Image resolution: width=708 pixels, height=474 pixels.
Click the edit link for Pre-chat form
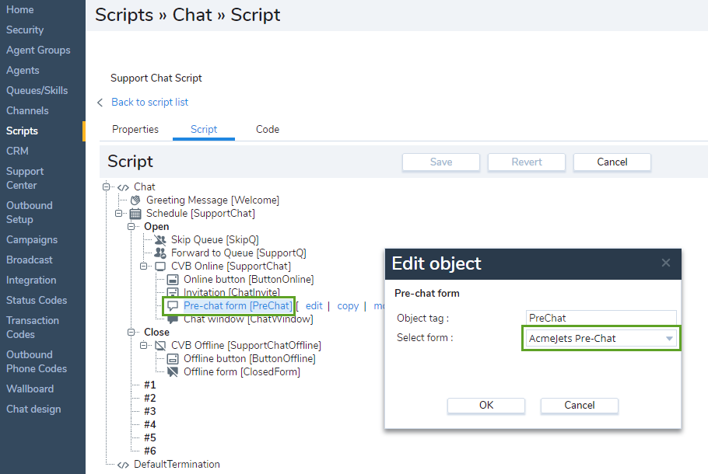(314, 306)
